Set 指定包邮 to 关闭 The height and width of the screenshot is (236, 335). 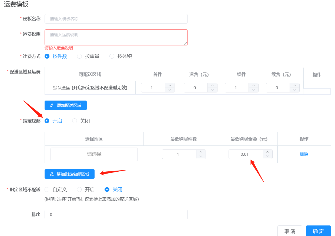pos(75,121)
